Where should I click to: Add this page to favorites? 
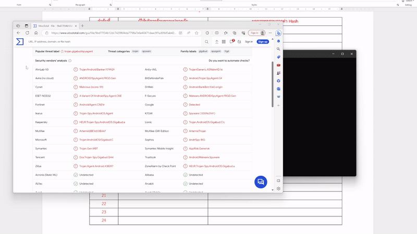pos(197,33)
